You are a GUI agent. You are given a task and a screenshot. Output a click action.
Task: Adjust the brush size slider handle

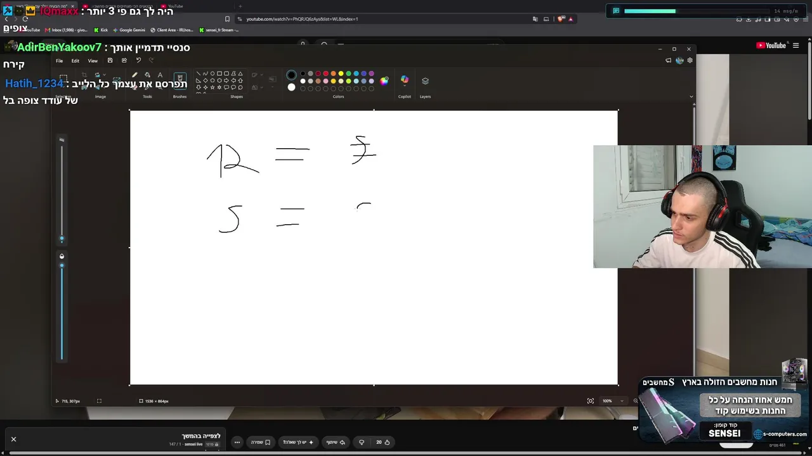pyautogui.click(x=62, y=239)
